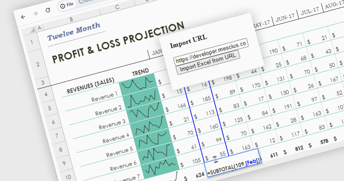The height and width of the screenshot is (181, 344).
Task: Click the select-all corner of the spreadsheet
Action: point(32,29)
